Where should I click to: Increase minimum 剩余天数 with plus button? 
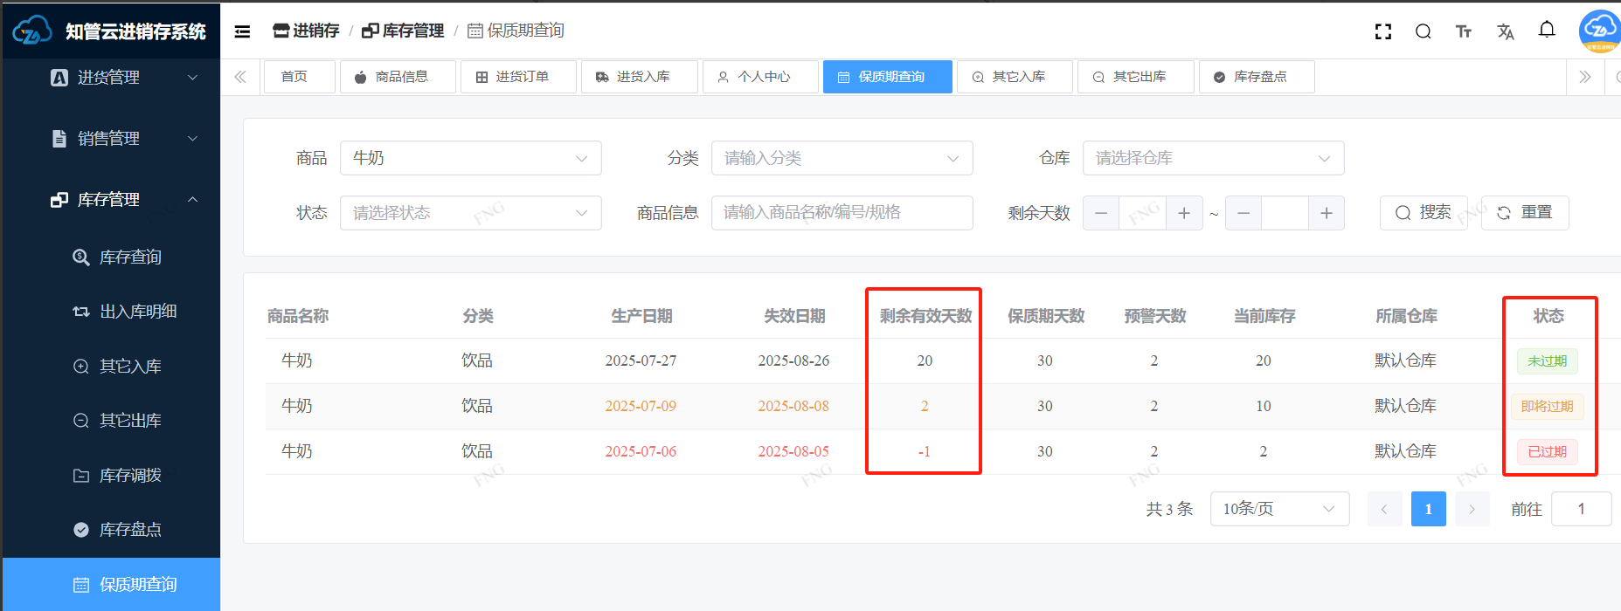(x=1184, y=213)
